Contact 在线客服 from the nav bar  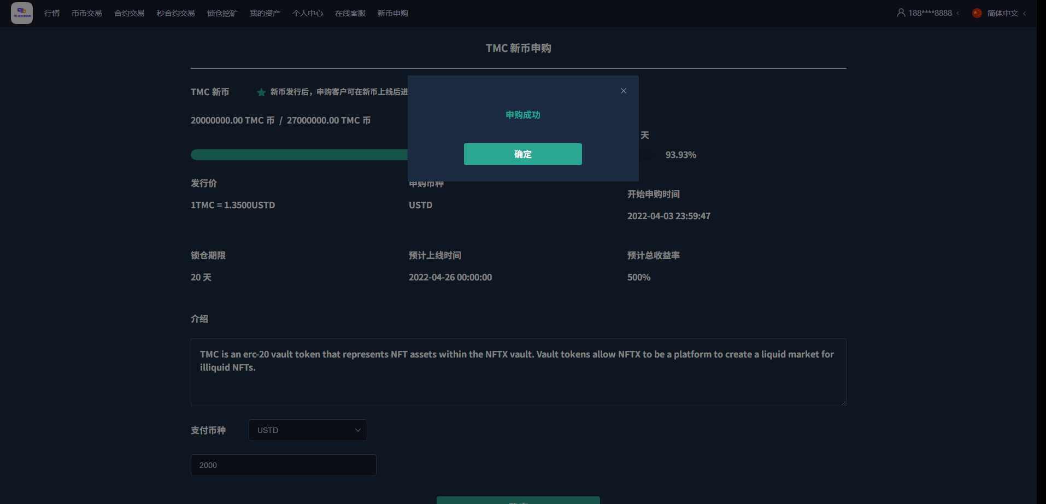(350, 13)
